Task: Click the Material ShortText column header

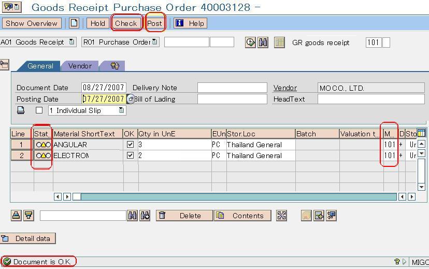Action: pos(88,134)
